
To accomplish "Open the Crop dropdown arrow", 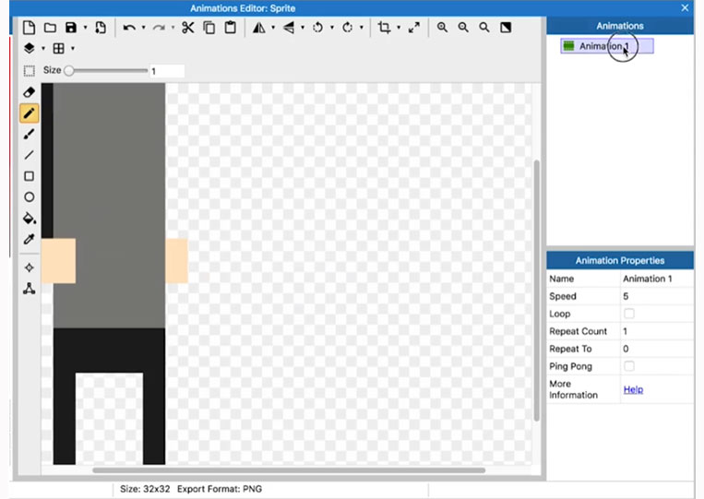I will (399, 28).
